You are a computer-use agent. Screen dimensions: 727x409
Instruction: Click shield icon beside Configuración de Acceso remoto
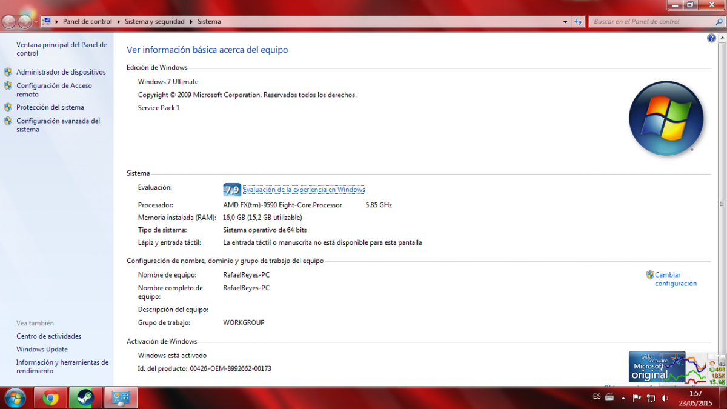[8, 85]
